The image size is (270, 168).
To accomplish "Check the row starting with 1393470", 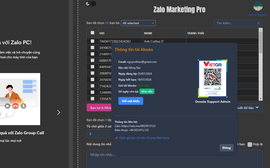I will [92, 99].
